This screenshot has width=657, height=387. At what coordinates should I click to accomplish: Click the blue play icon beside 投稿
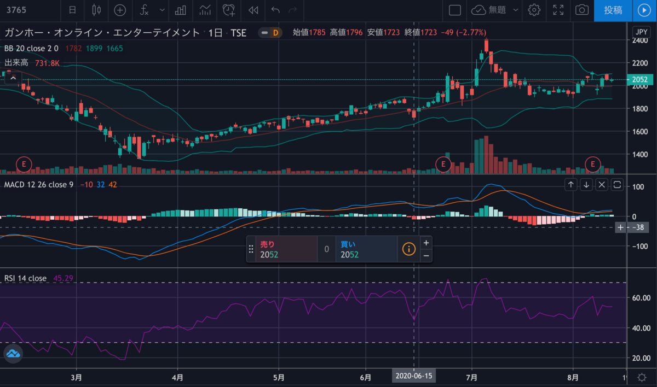pos(644,10)
